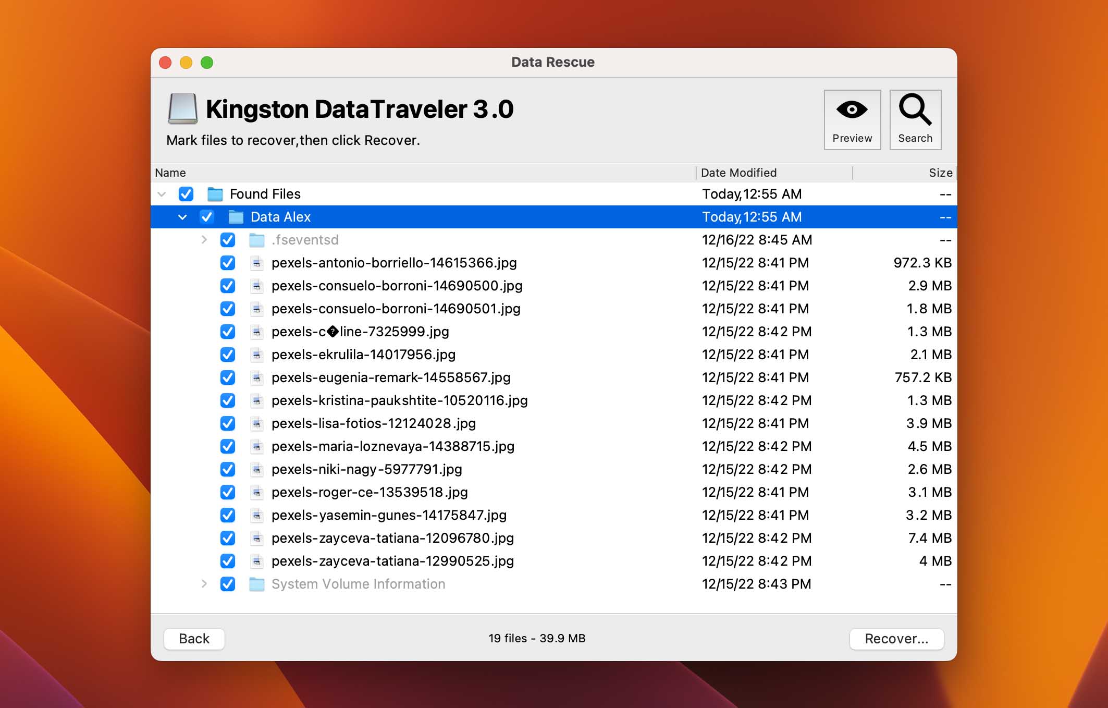Click file icon for pexels-niki-nagy-5977791.jpg
Screen dimensions: 1108x708
(x=256, y=470)
